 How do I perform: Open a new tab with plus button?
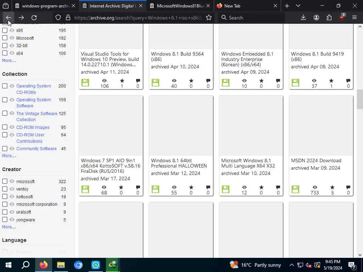[287, 6]
